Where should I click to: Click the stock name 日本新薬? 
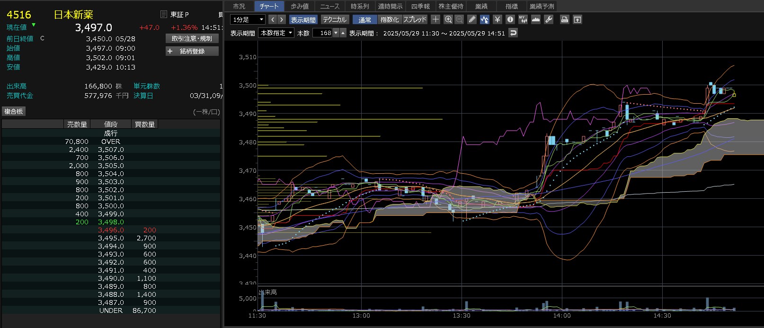[73, 15]
